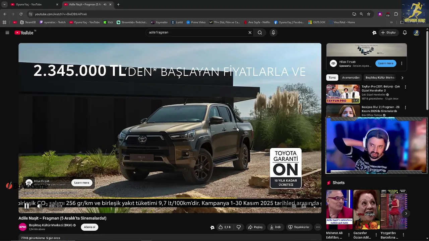This screenshot has height=241, width=429.
Task: Open browser zoom magnifier in address bar
Action: pos(361,14)
